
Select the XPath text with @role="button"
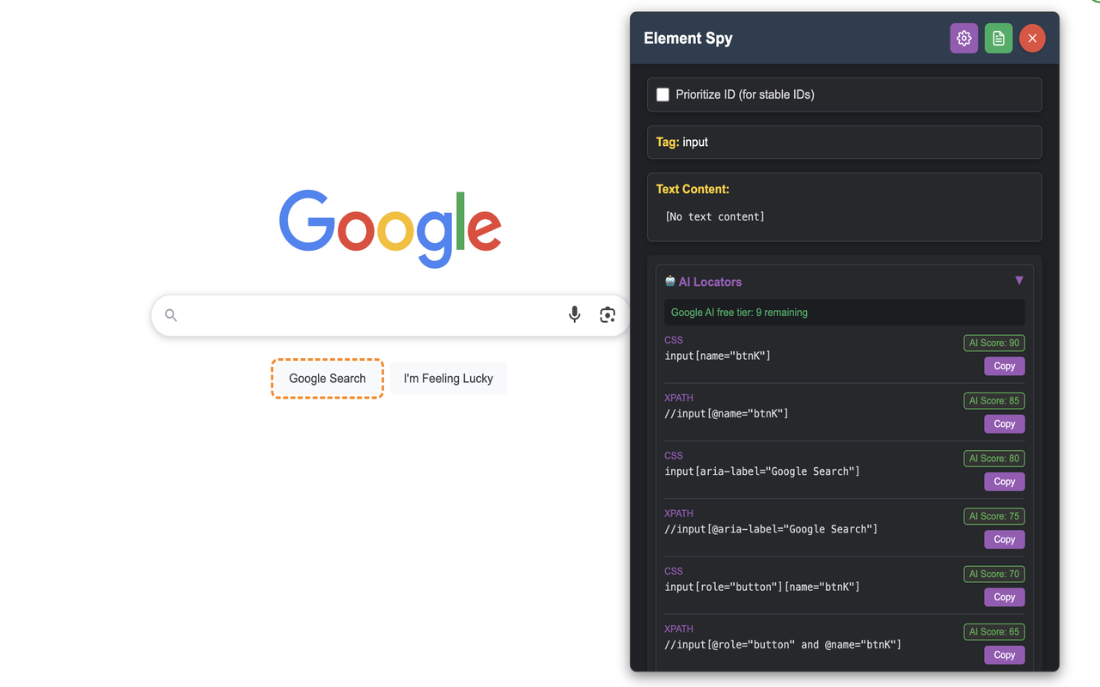point(783,644)
